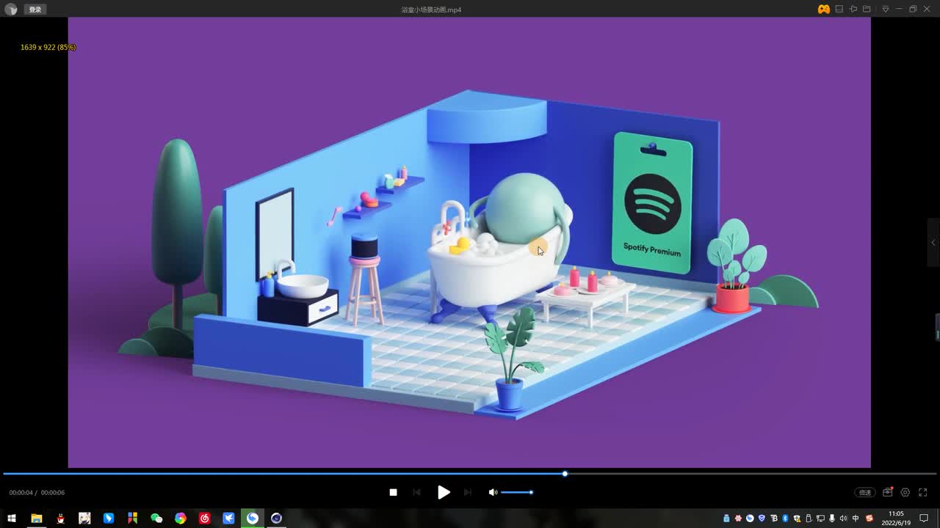The image size is (940, 528).
Task: Open NetEase Cloud Music taskbar icon
Action: 205,518
